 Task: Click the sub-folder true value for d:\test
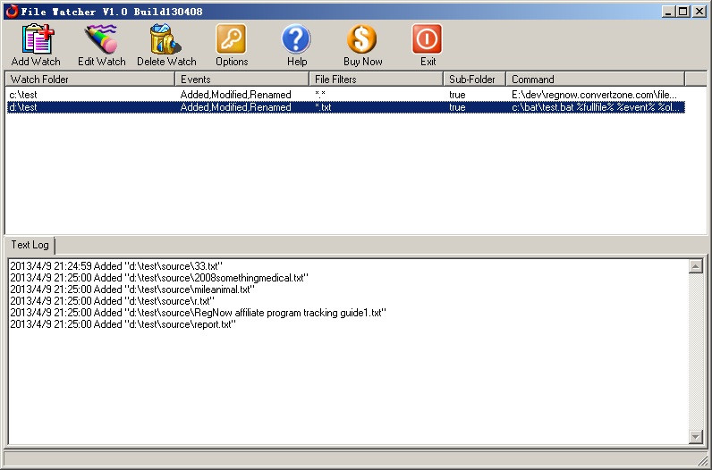click(457, 107)
